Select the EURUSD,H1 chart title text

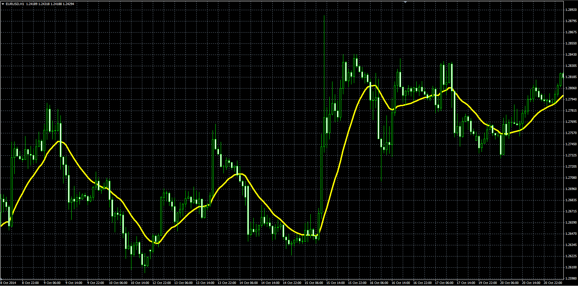15,4
